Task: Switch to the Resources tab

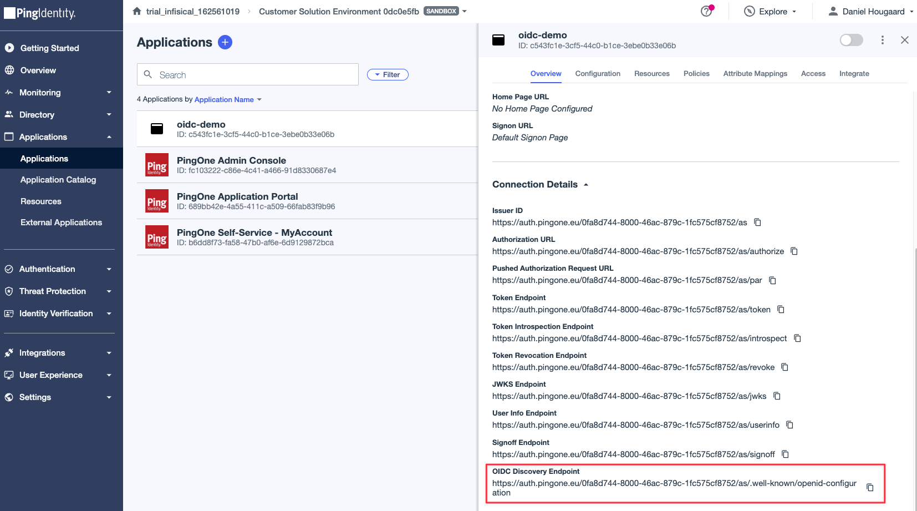Action: point(652,74)
